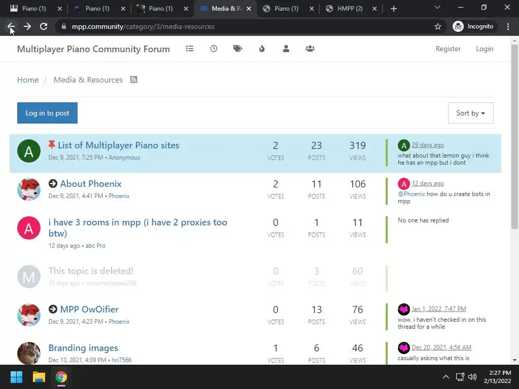This screenshot has height=389, width=519.
Task: Click Phoenix avatar beside About Phoenix
Action: tap(29, 189)
